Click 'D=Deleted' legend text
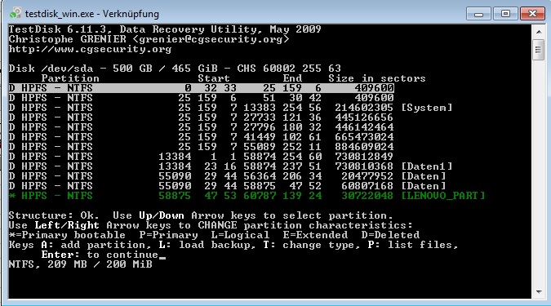The height and width of the screenshot is (306, 551). click(390, 235)
